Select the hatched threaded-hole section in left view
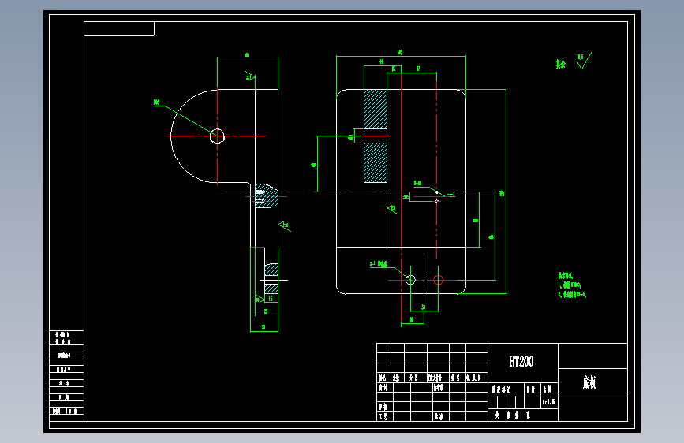684x443 pixels. point(267,195)
